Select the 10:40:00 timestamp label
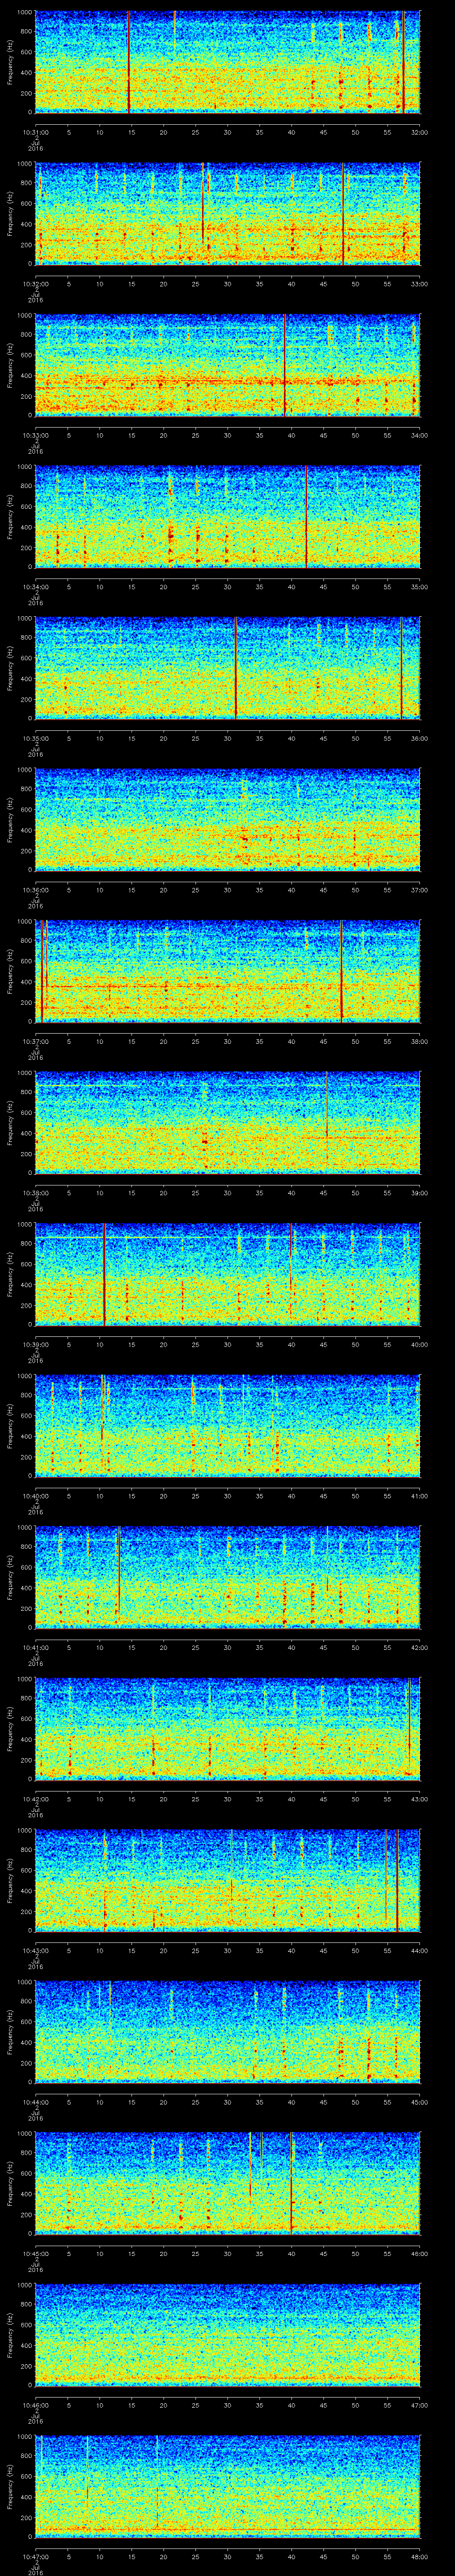Screen dimensions: 455x2576 click(x=36, y=1495)
